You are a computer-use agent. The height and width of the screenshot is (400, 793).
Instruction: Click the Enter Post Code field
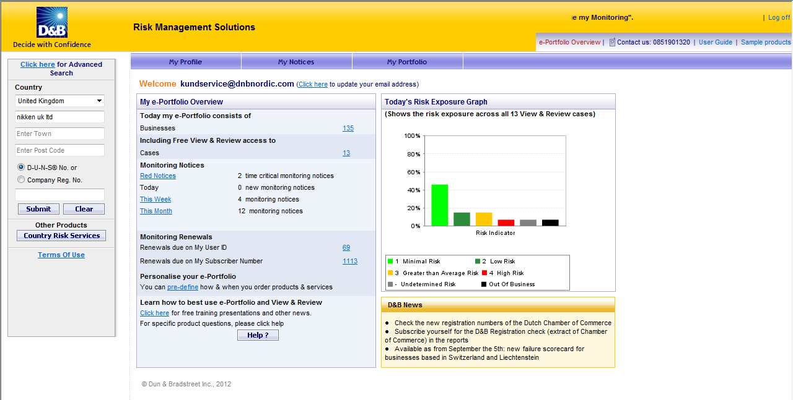[x=59, y=150]
